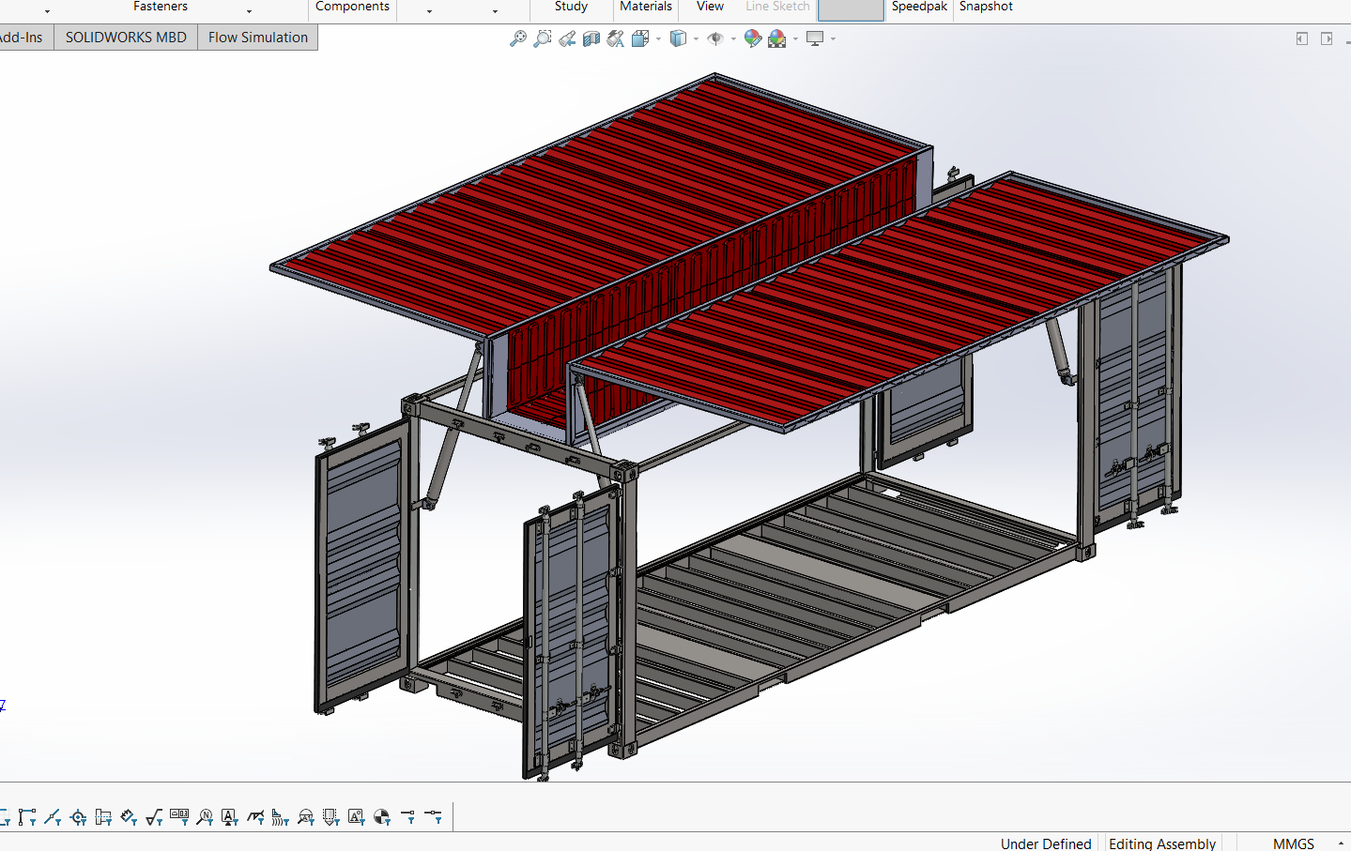Click the Zoom to Fit icon
The width and height of the screenshot is (1351, 851).
(517, 38)
